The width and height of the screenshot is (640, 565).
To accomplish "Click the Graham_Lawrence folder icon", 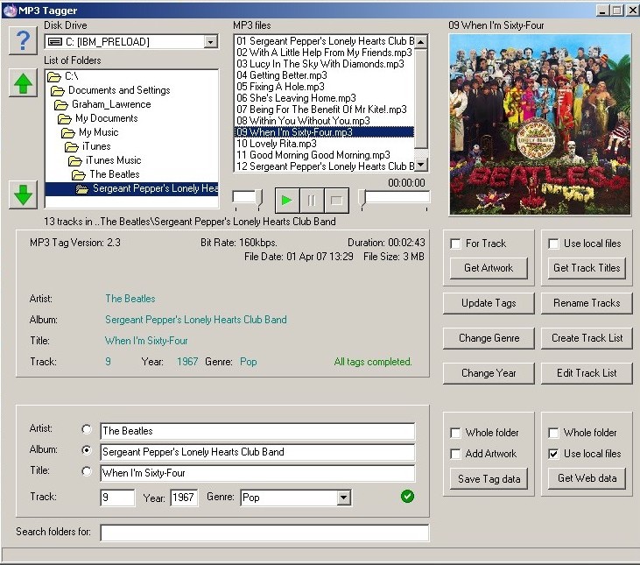I will 60,105.
